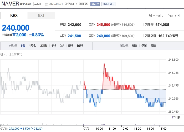Select the 5년 line chart period
This screenshot has height=132, width=184.
[70, 46]
